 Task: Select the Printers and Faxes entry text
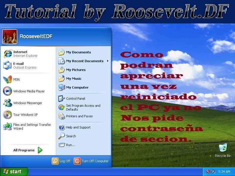(x=79, y=116)
